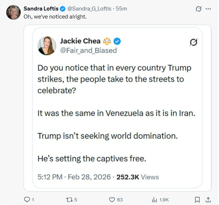Screen dimensions: 219x205
Task: Bookmark this post
Action: (x=197, y=199)
